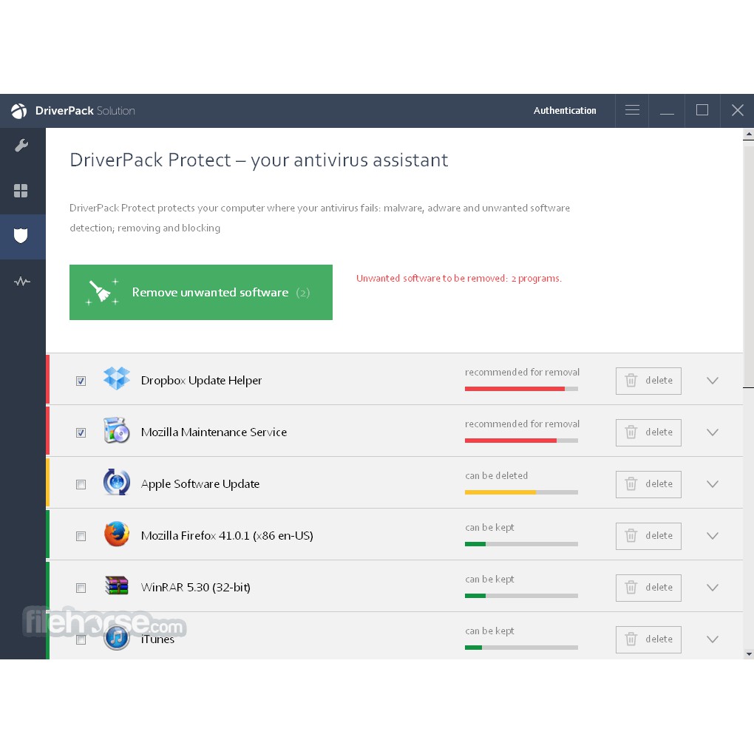Screen dimensions: 754x754
Task: Click the 'Mozilla Maintenance Service' name
Action: click(214, 432)
